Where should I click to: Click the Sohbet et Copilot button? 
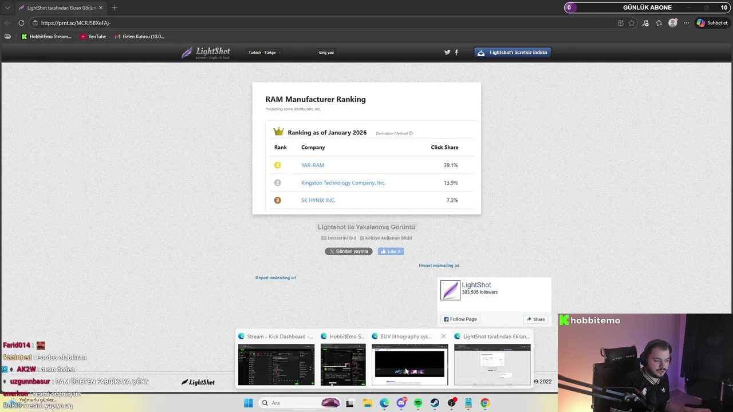pyautogui.click(x=712, y=23)
